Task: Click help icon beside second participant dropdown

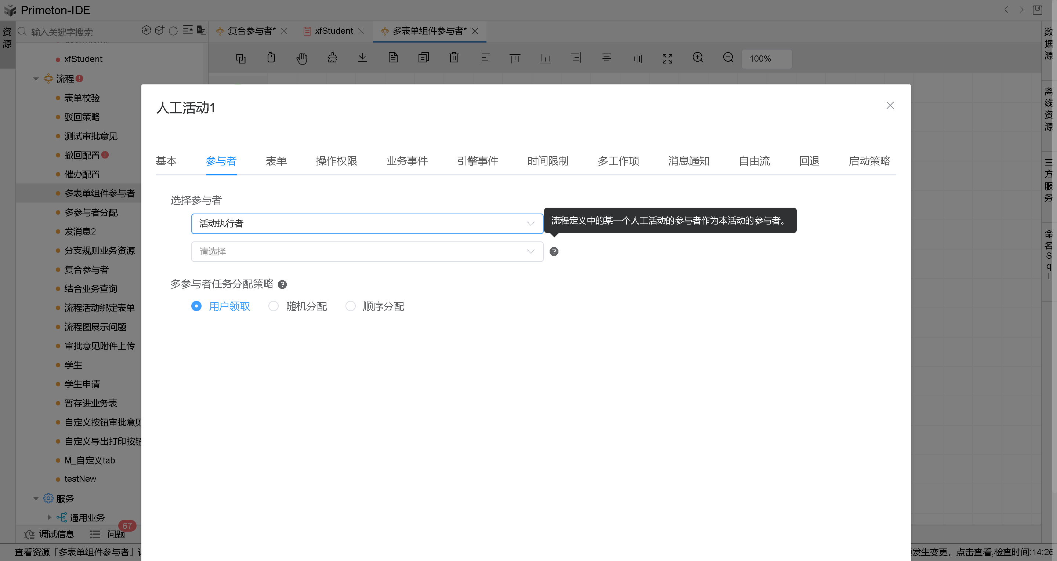Action: 554,251
